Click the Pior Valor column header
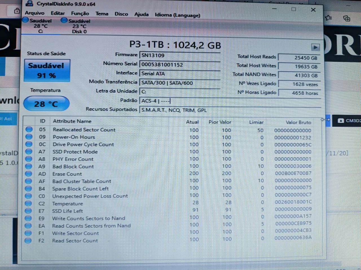Screen dimensions: 361x270 220,122
